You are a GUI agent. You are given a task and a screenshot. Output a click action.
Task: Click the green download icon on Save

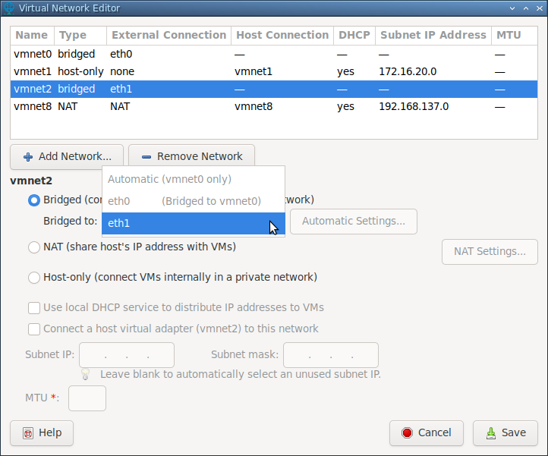pos(491,433)
